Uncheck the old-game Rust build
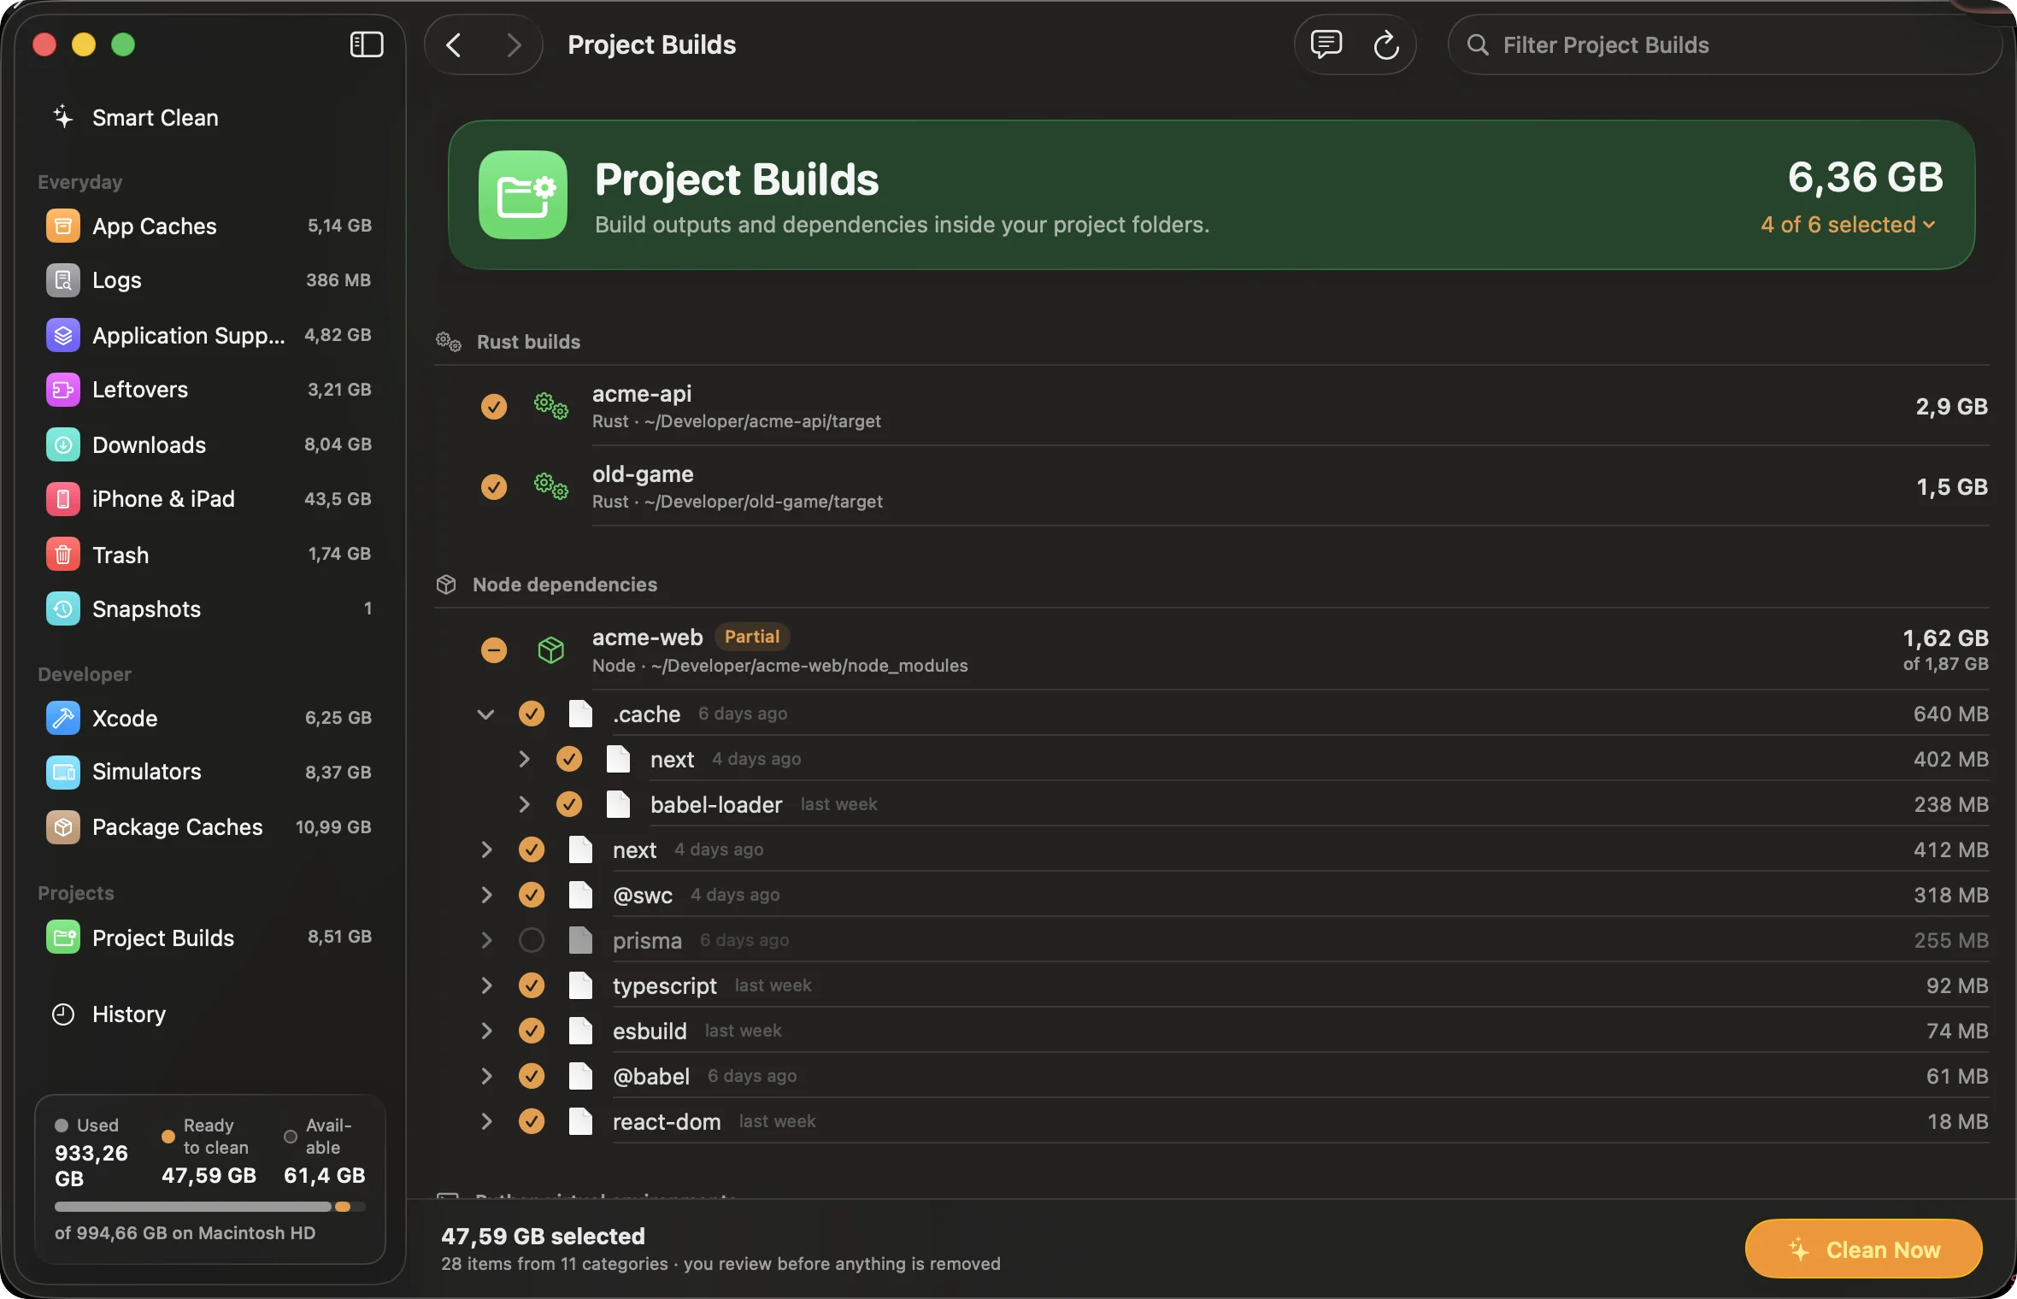This screenshot has height=1299, width=2017. 493,486
